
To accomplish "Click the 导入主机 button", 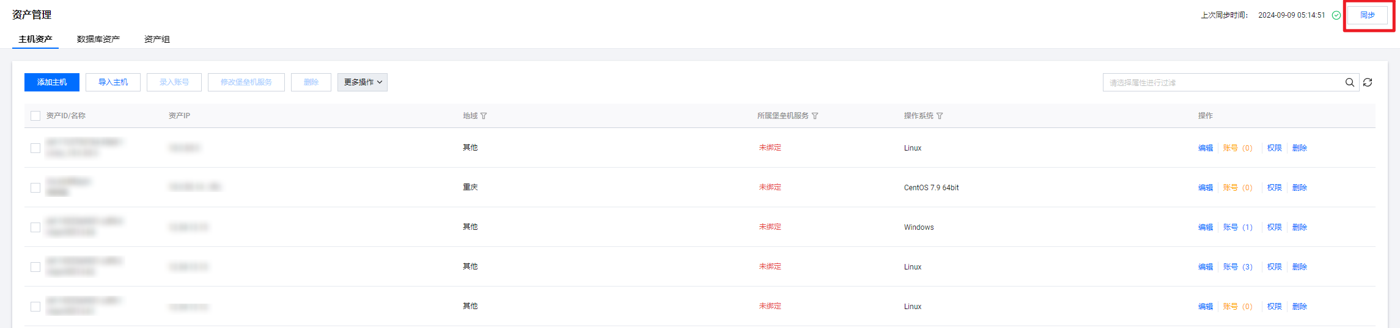I will (x=113, y=82).
